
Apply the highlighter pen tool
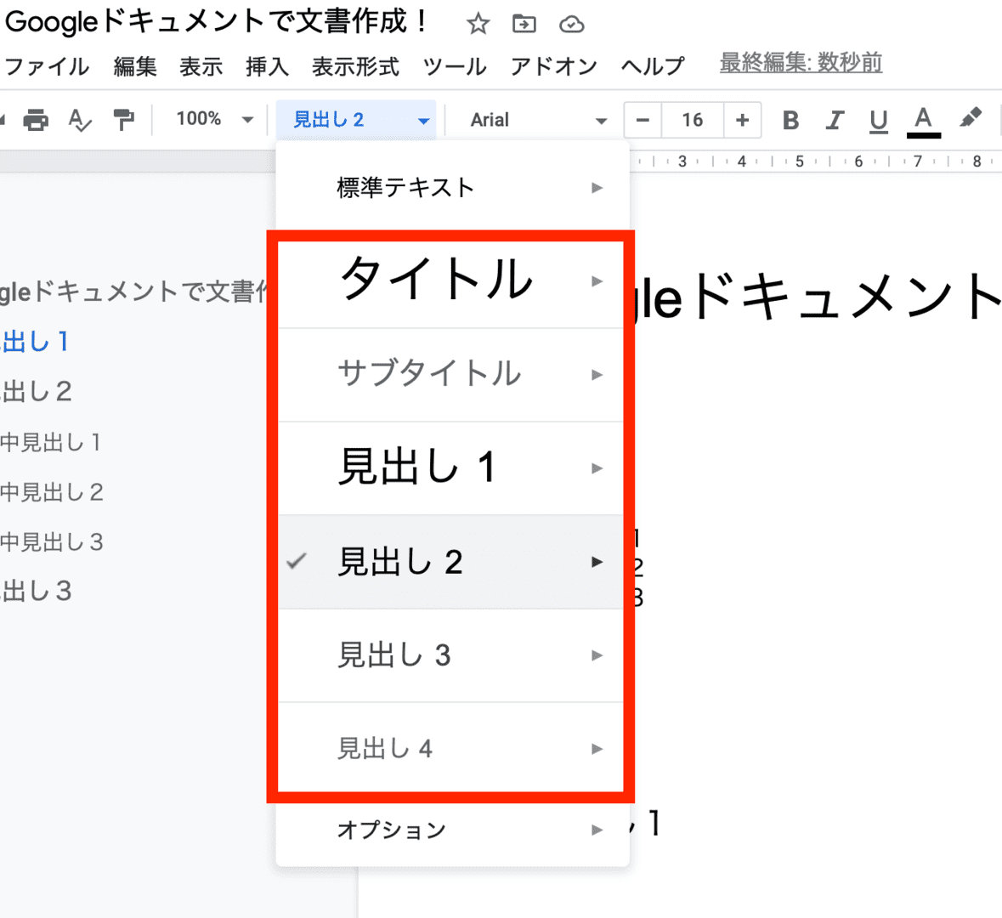click(971, 118)
